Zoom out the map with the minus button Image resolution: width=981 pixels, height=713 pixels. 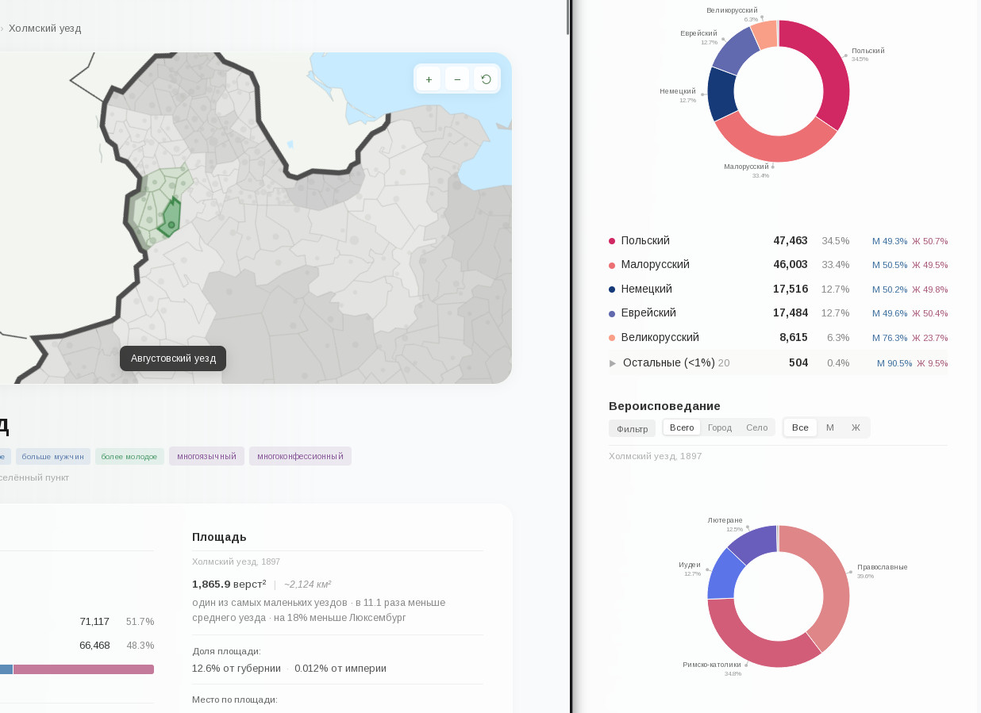pyautogui.click(x=457, y=79)
